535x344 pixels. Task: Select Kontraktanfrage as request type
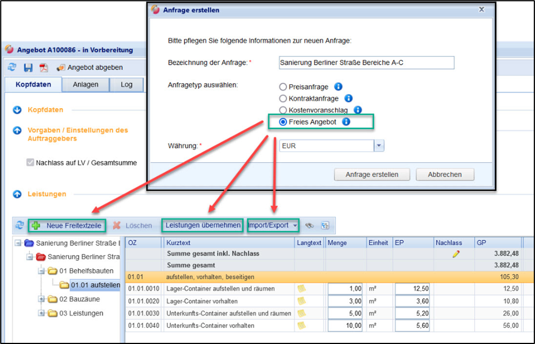click(x=283, y=99)
